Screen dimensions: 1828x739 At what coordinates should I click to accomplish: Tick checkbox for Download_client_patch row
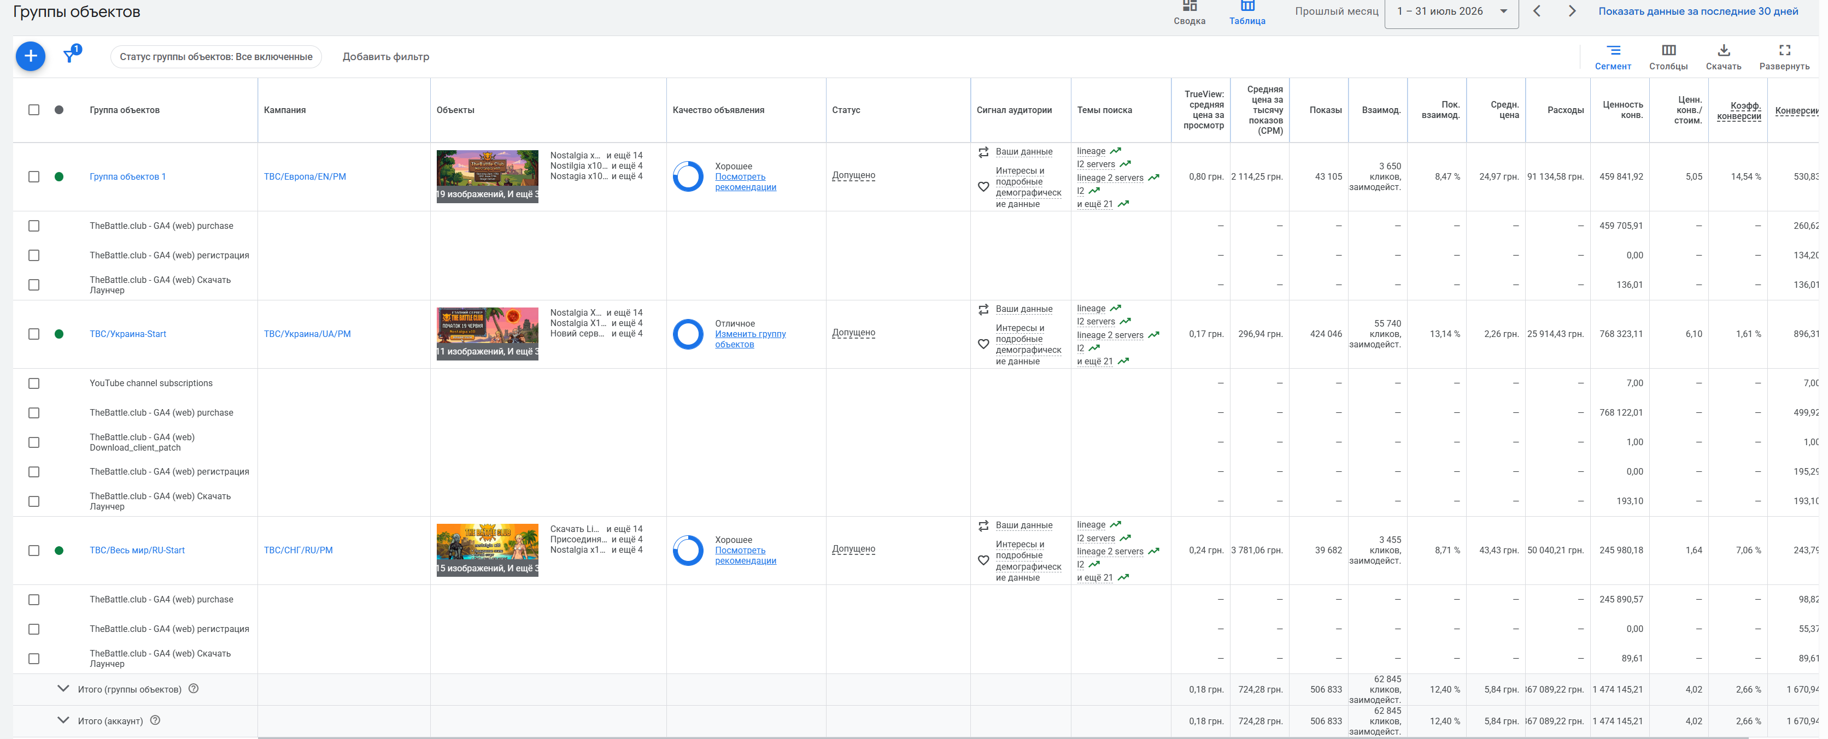pos(34,442)
